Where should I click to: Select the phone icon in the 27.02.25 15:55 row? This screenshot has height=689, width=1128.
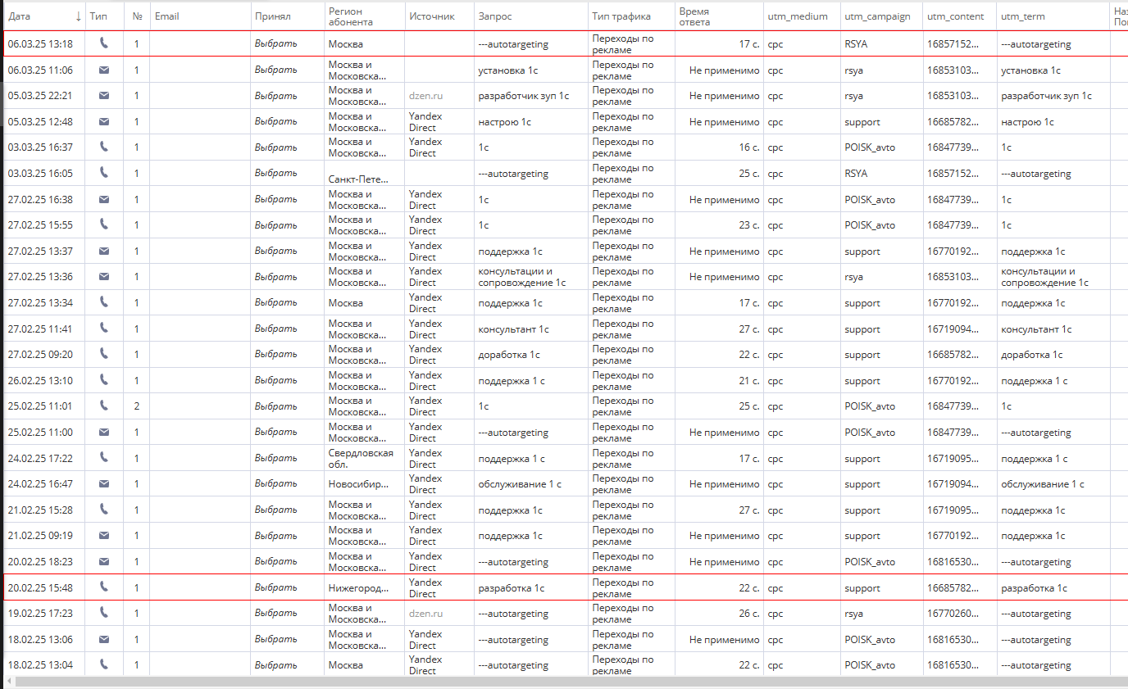[103, 224]
